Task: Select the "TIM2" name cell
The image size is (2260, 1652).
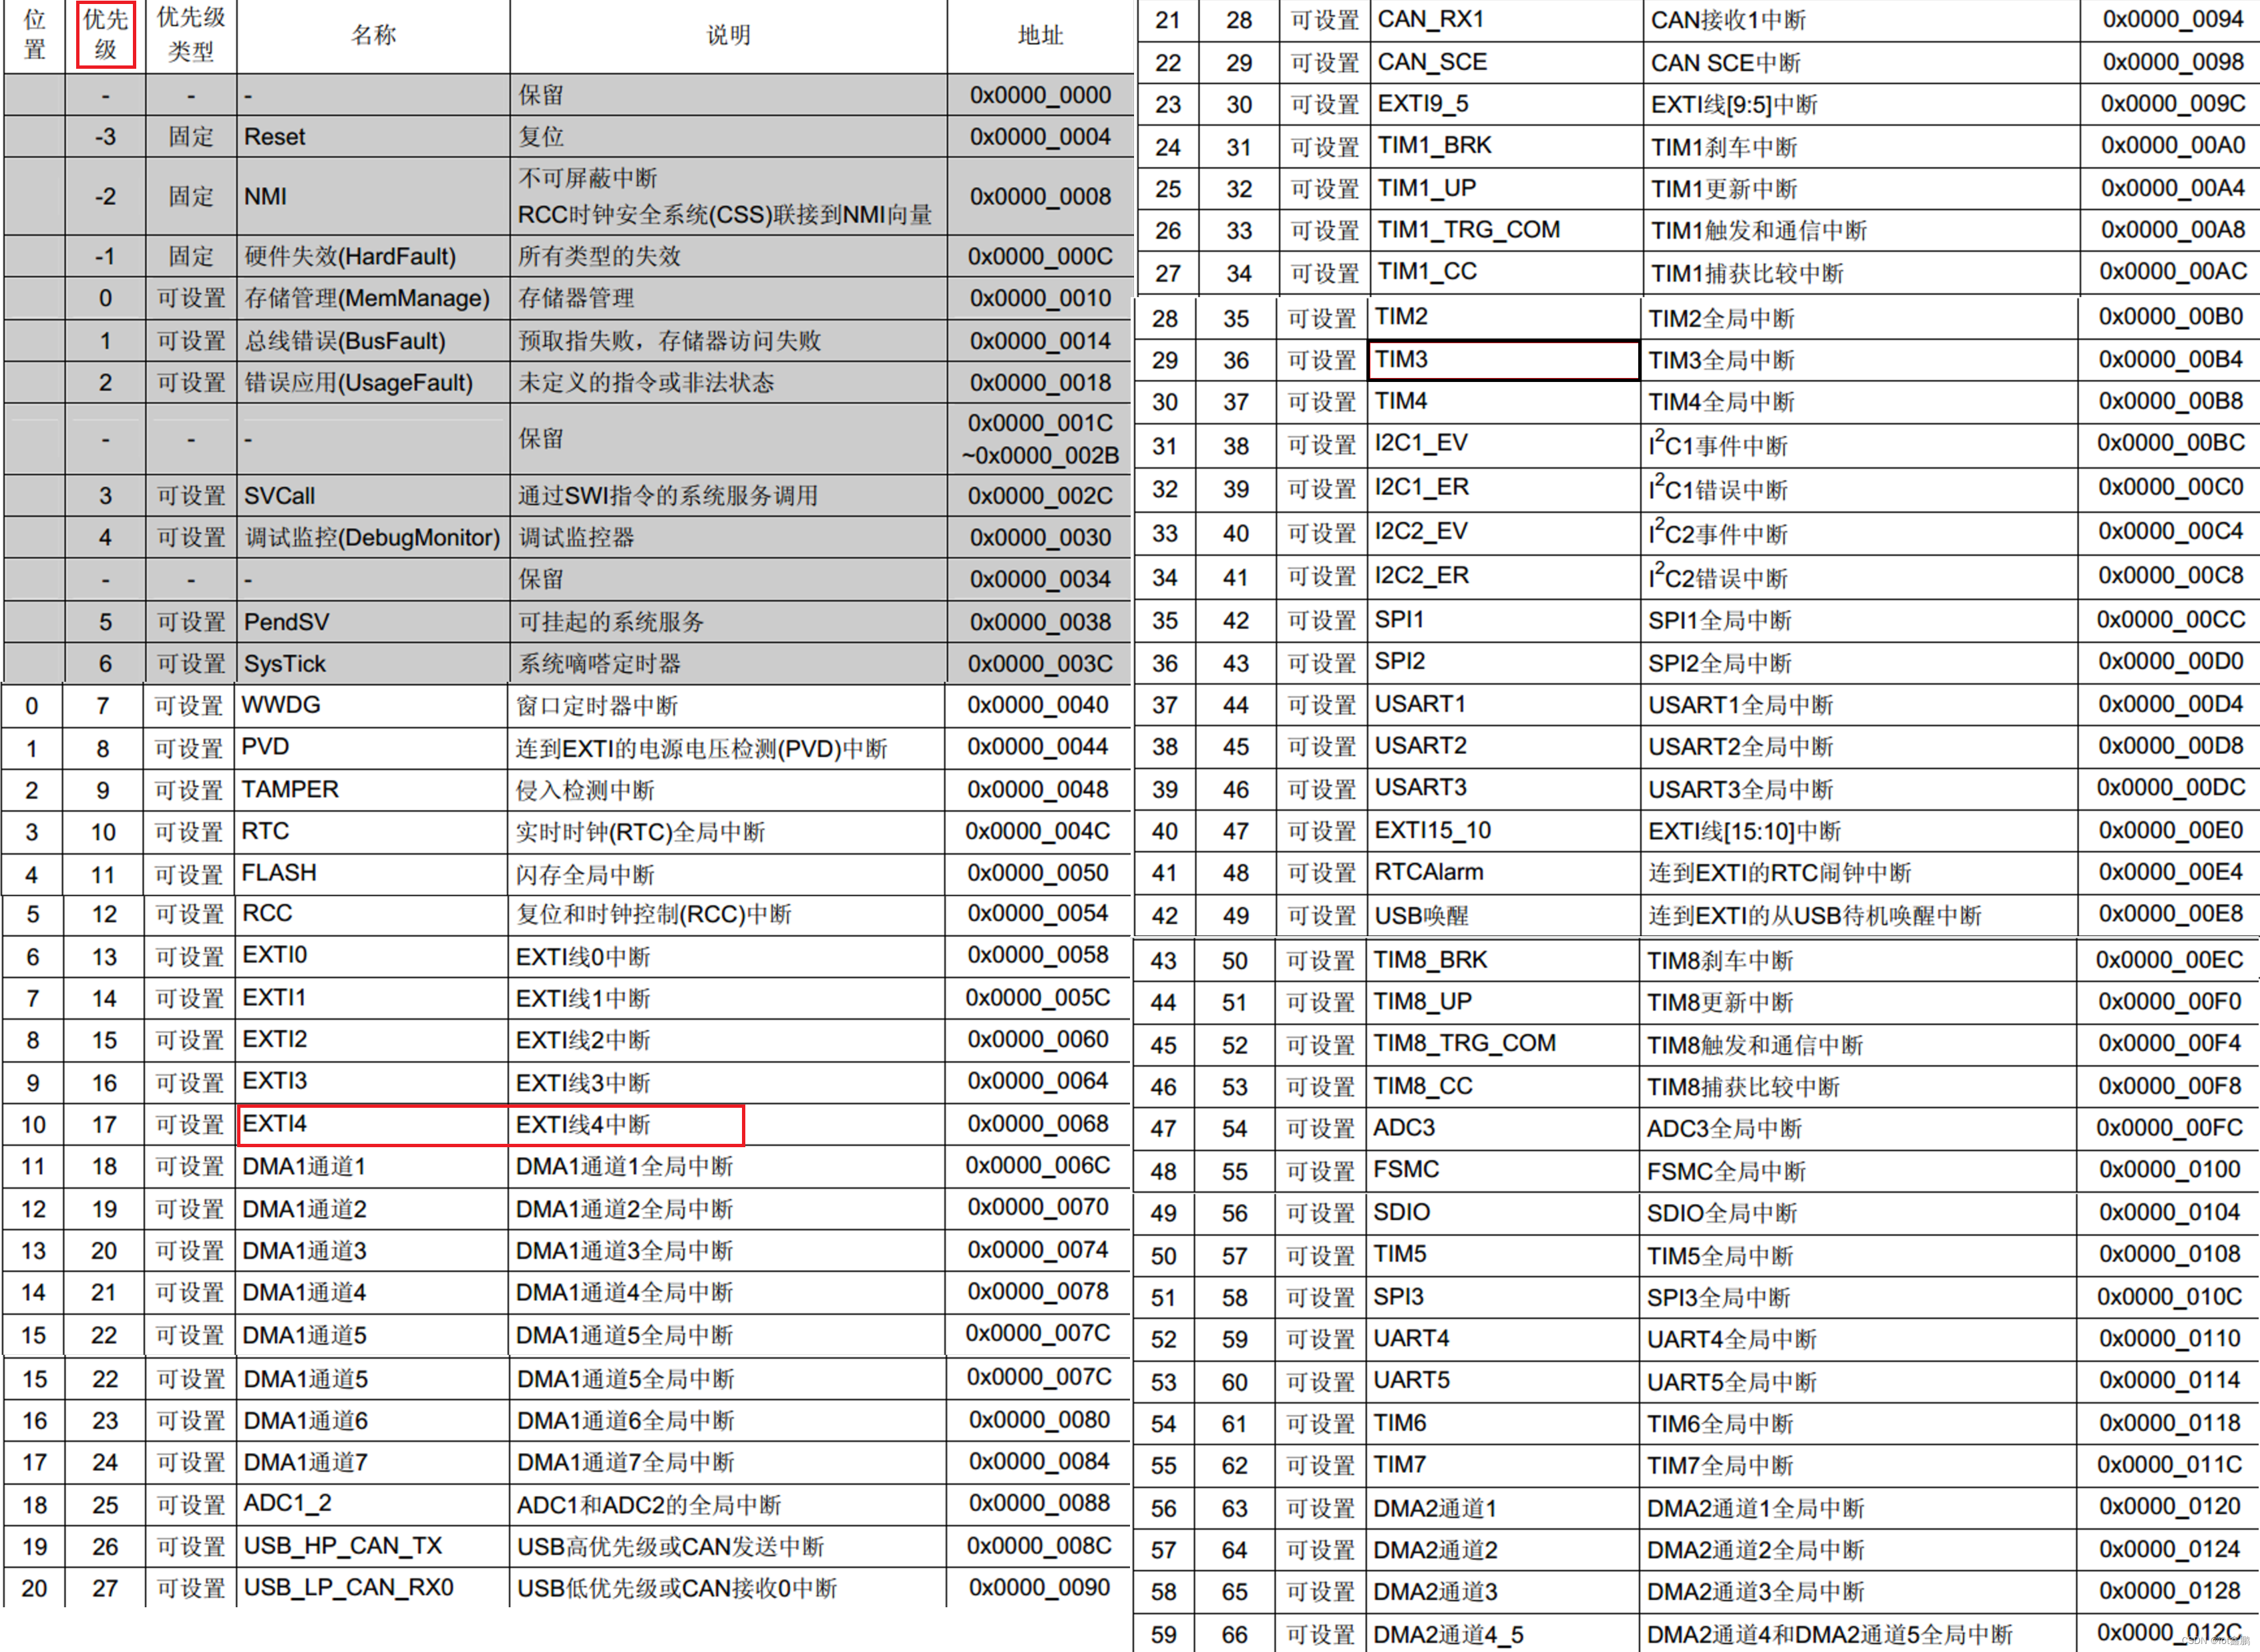Action: [1504, 318]
